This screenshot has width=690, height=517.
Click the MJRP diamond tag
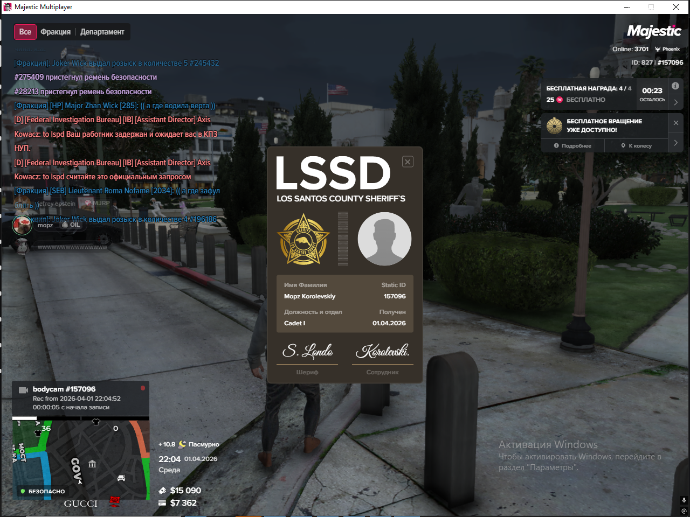96,203
